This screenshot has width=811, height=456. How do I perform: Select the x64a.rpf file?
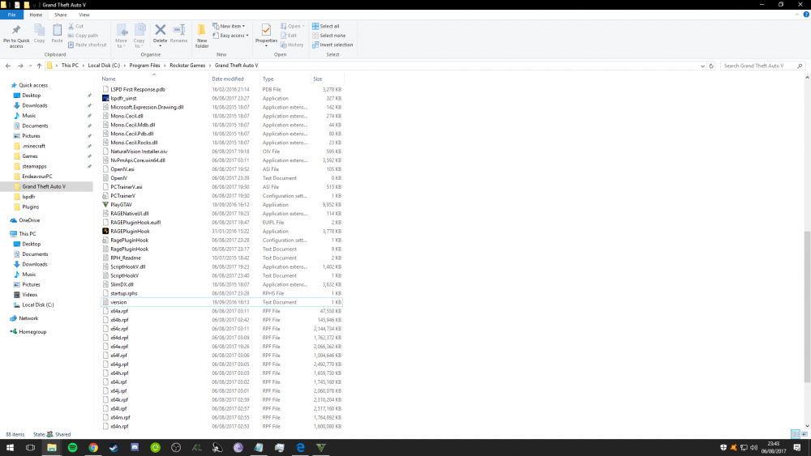pyautogui.click(x=222, y=311)
